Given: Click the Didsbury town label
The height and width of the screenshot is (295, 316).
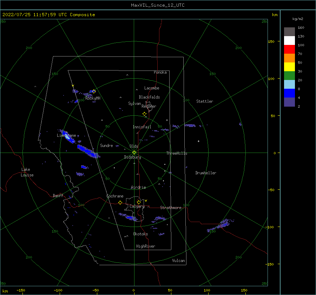Looking at the screenshot, I should point(133,157).
